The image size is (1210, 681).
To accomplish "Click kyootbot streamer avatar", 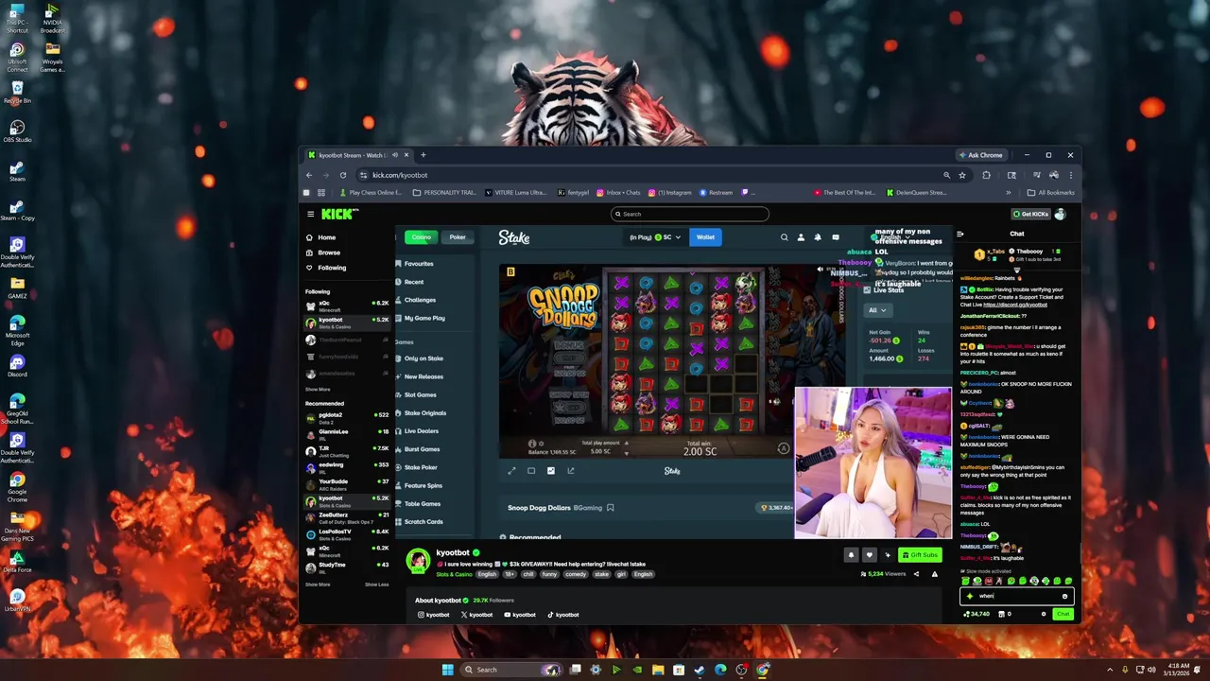I will point(418,561).
